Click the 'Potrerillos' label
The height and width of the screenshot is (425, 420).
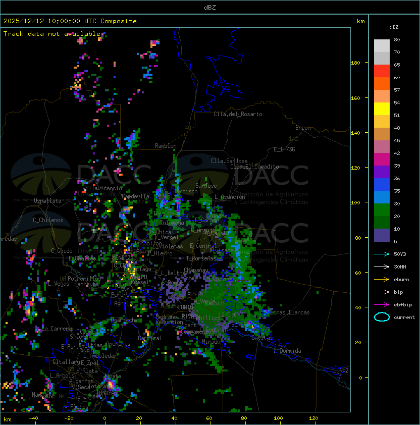click(x=84, y=279)
